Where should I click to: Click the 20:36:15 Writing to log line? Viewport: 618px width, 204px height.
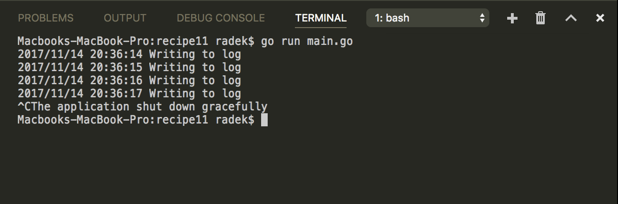point(129,67)
